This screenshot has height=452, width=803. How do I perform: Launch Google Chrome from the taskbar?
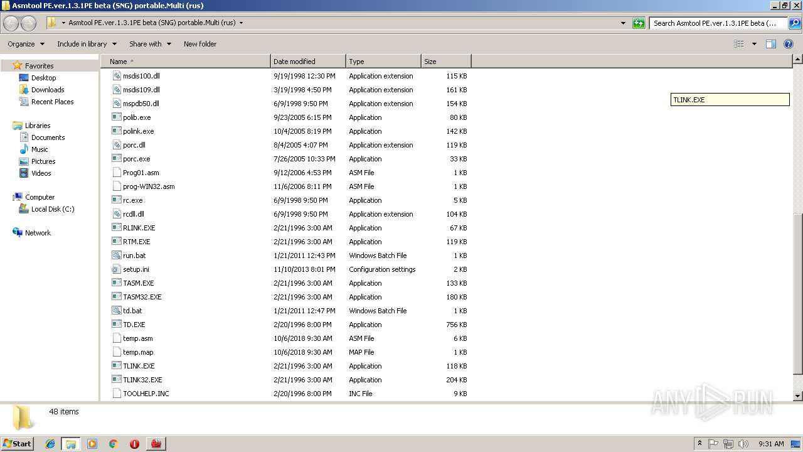pos(114,444)
